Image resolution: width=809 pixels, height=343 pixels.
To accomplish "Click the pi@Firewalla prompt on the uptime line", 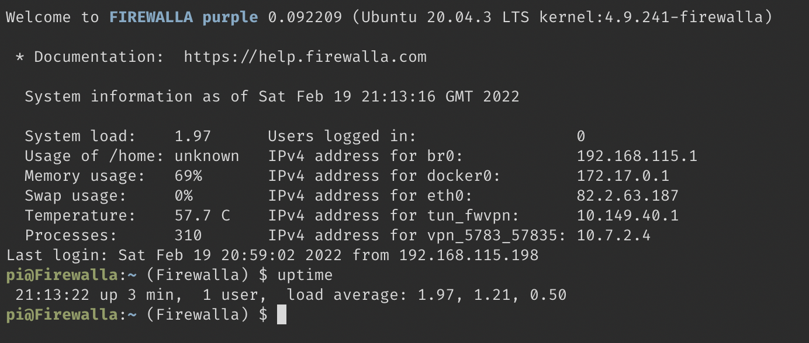I will 62,275.
